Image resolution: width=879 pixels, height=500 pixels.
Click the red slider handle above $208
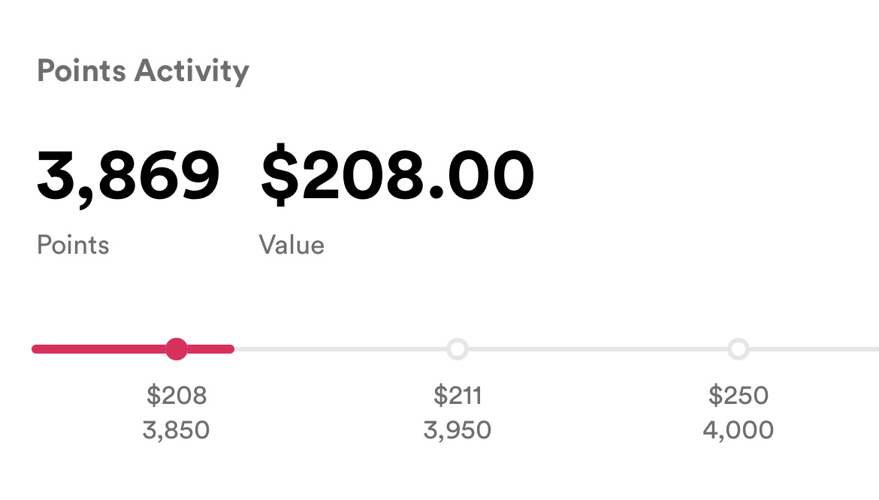point(177,349)
